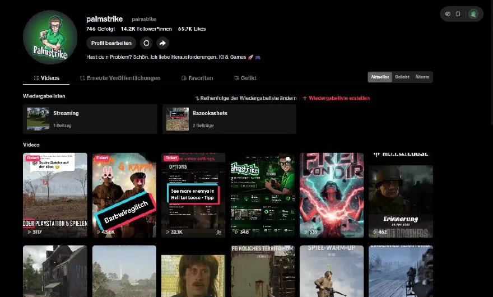This screenshot has width=493, height=297.
Task: Open profile settings gear icon
Action: point(146,43)
